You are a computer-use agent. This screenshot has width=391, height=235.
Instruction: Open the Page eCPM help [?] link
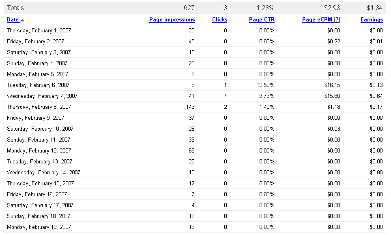pos(337,20)
